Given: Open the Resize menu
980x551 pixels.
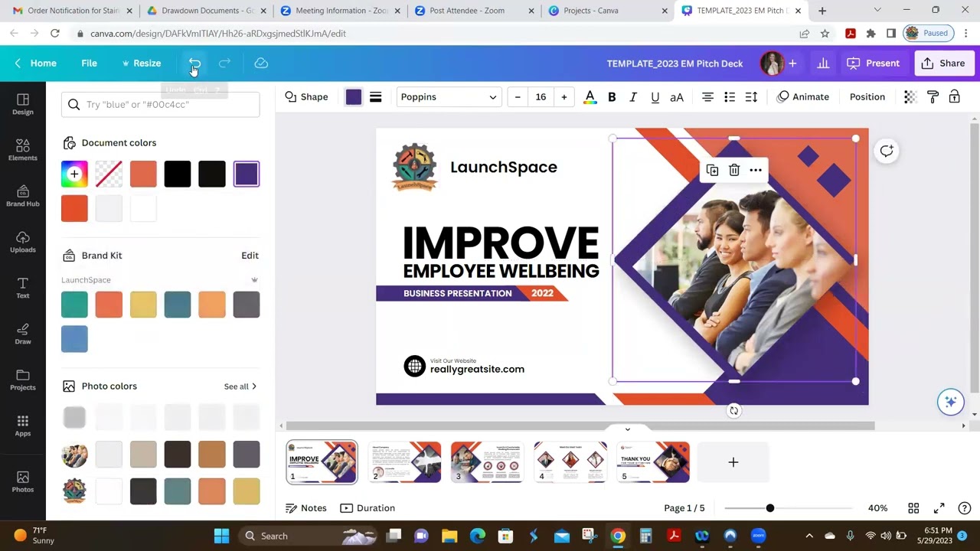Looking at the screenshot, I should (x=141, y=64).
